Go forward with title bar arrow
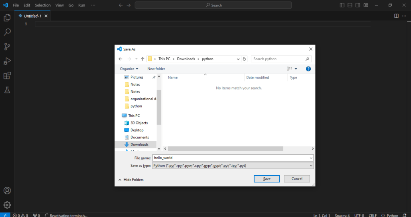 click(x=128, y=5)
